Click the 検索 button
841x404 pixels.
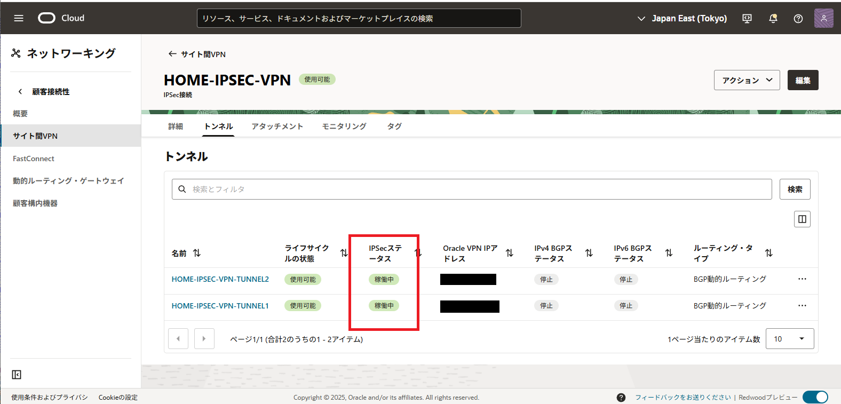(x=795, y=189)
